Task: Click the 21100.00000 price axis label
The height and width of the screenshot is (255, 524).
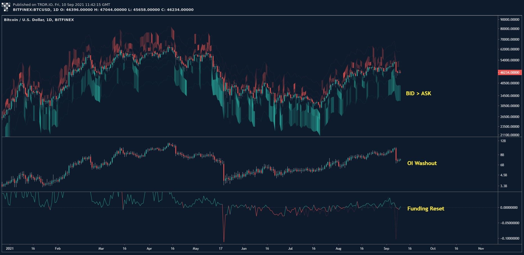Action: (x=510, y=135)
